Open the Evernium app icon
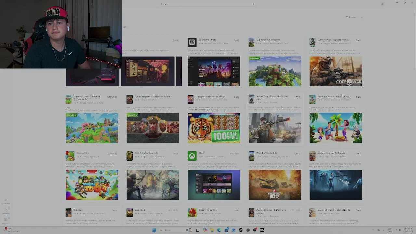 69,213
